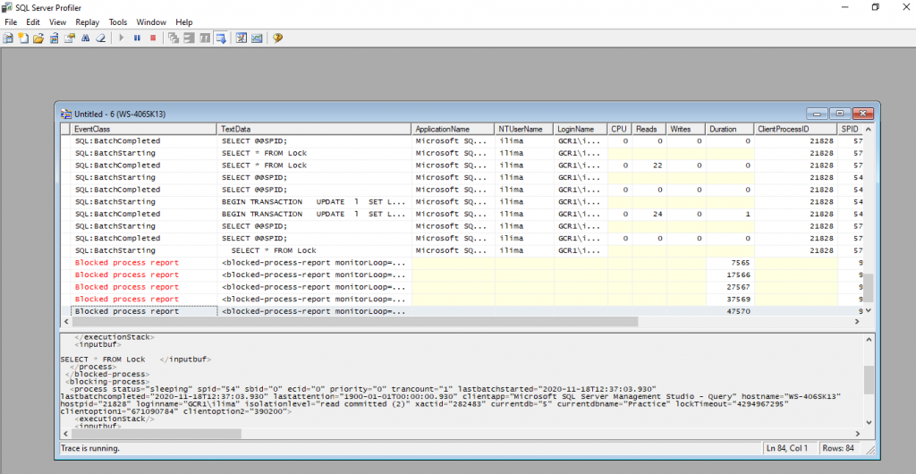This screenshot has height=474, width=916.
Task: Open the Help menu
Action: pos(184,22)
